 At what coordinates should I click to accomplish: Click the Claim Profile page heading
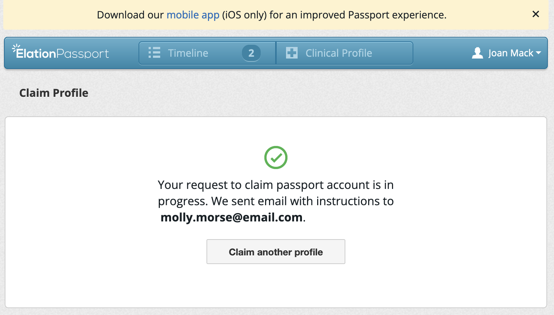click(x=54, y=93)
